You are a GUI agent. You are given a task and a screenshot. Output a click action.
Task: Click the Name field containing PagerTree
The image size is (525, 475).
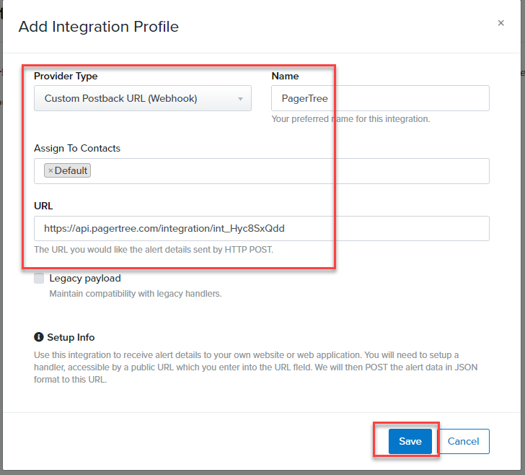click(x=380, y=98)
